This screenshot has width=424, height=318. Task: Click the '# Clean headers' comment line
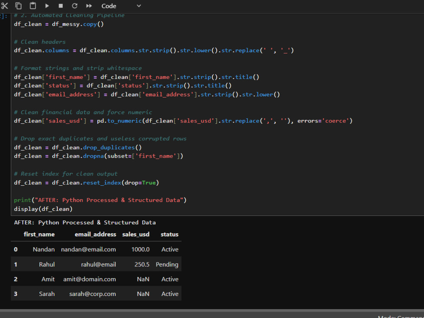tap(40, 42)
